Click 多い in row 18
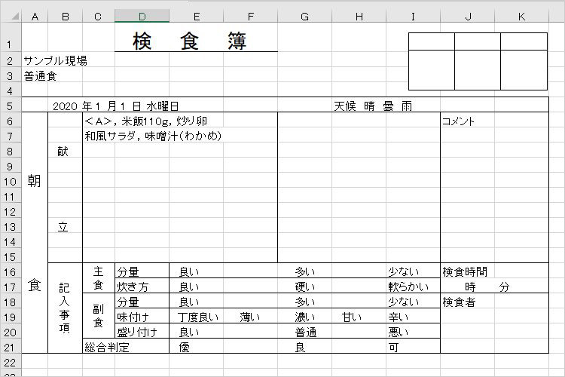This screenshot has height=377, width=565. pyautogui.click(x=305, y=302)
